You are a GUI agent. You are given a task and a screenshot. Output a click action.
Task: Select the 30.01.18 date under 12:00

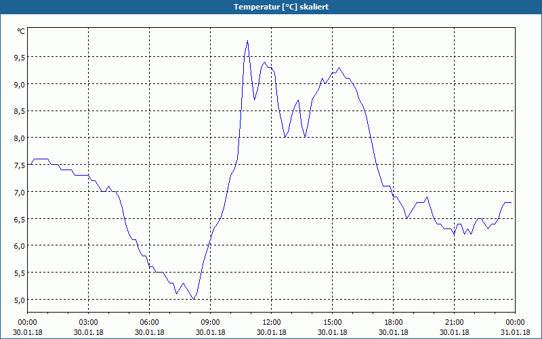pos(272,332)
